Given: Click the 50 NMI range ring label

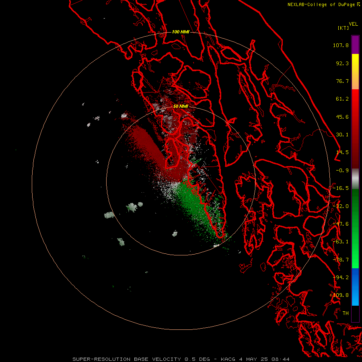Looking at the screenshot, I should coord(181,106).
